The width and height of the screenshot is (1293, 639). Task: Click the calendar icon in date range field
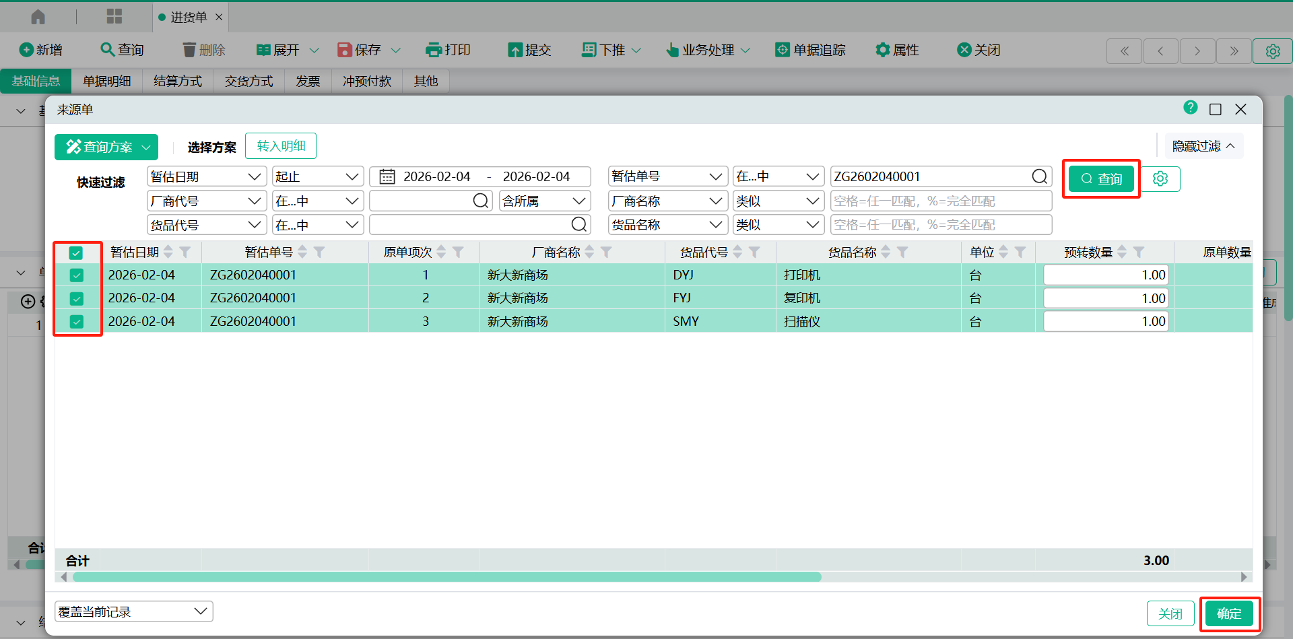point(387,176)
